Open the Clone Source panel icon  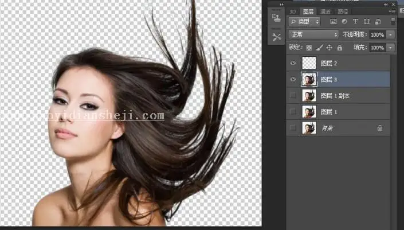(276, 17)
